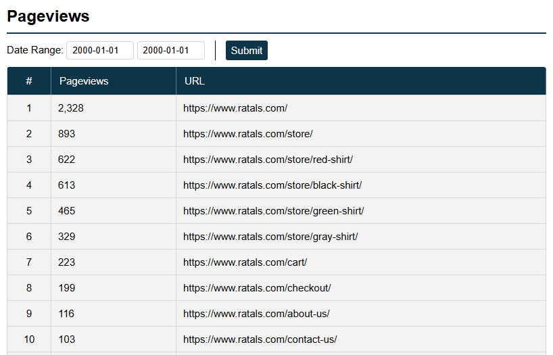Click row number 10 cell
This screenshot has height=355, width=553.
[29, 339]
